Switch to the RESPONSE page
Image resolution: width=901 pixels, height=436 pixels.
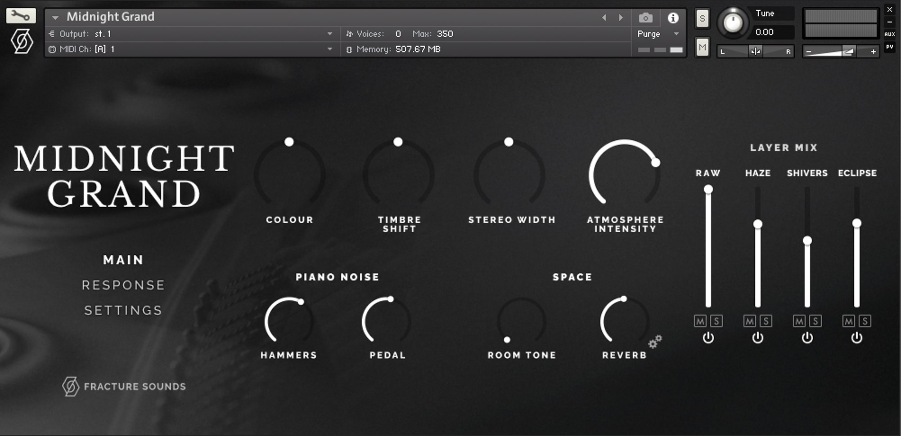(123, 285)
